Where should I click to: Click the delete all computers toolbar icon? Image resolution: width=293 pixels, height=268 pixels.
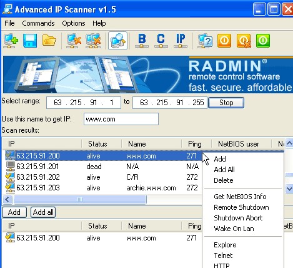93,41
